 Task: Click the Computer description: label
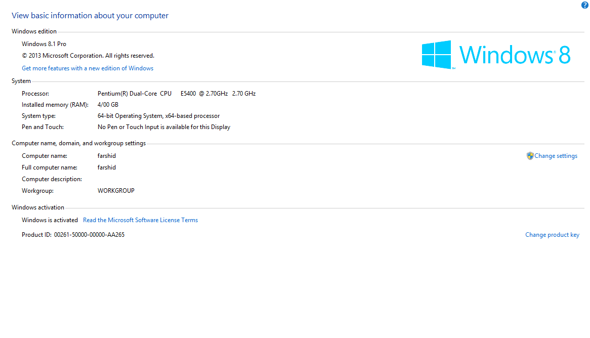coord(52,179)
